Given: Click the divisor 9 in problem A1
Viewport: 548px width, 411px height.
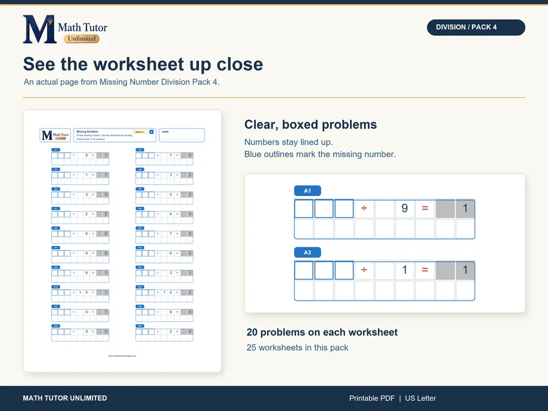Looking at the screenshot, I should (405, 208).
